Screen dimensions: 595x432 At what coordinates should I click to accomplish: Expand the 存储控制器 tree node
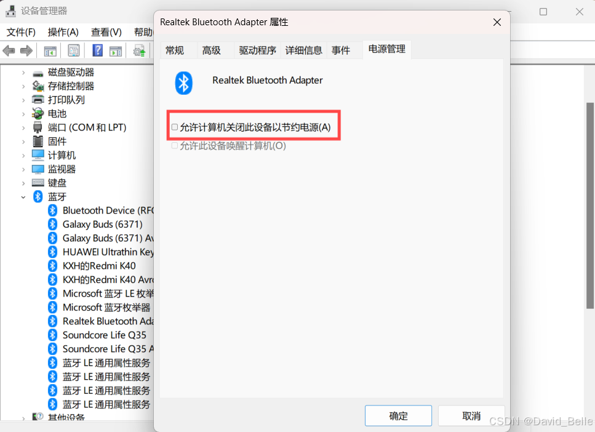23,87
